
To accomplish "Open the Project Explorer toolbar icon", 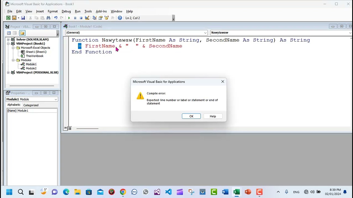I will (95, 18).
